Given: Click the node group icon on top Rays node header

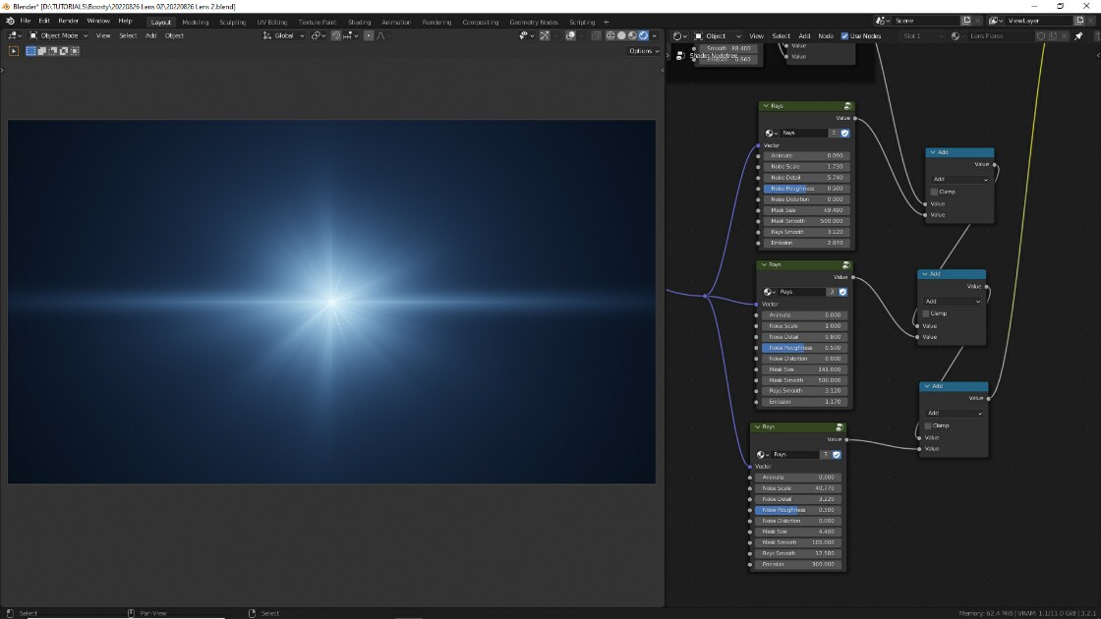Looking at the screenshot, I should pos(847,106).
